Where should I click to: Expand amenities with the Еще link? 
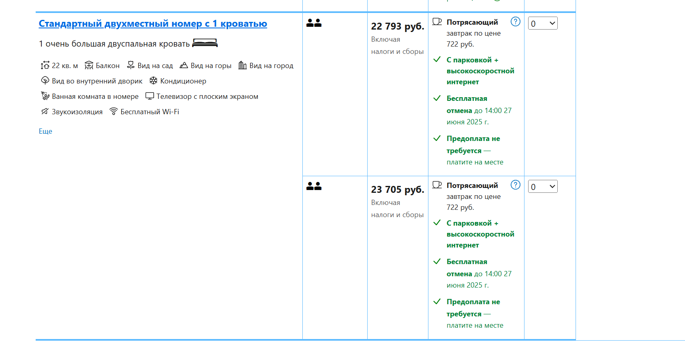coord(45,131)
